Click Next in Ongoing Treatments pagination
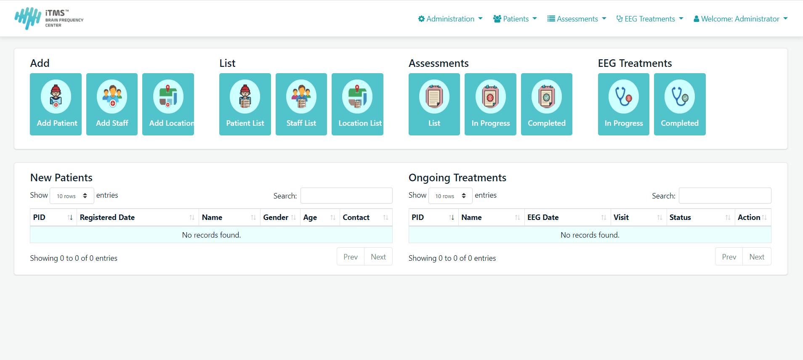This screenshot has height=360, width=803. pyautogui.click(x=757, y=257)
